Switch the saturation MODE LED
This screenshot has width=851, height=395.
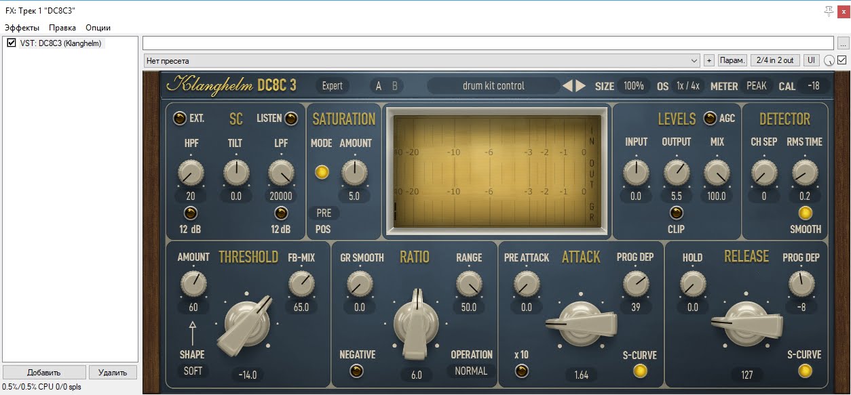click(x=322, y=172)
